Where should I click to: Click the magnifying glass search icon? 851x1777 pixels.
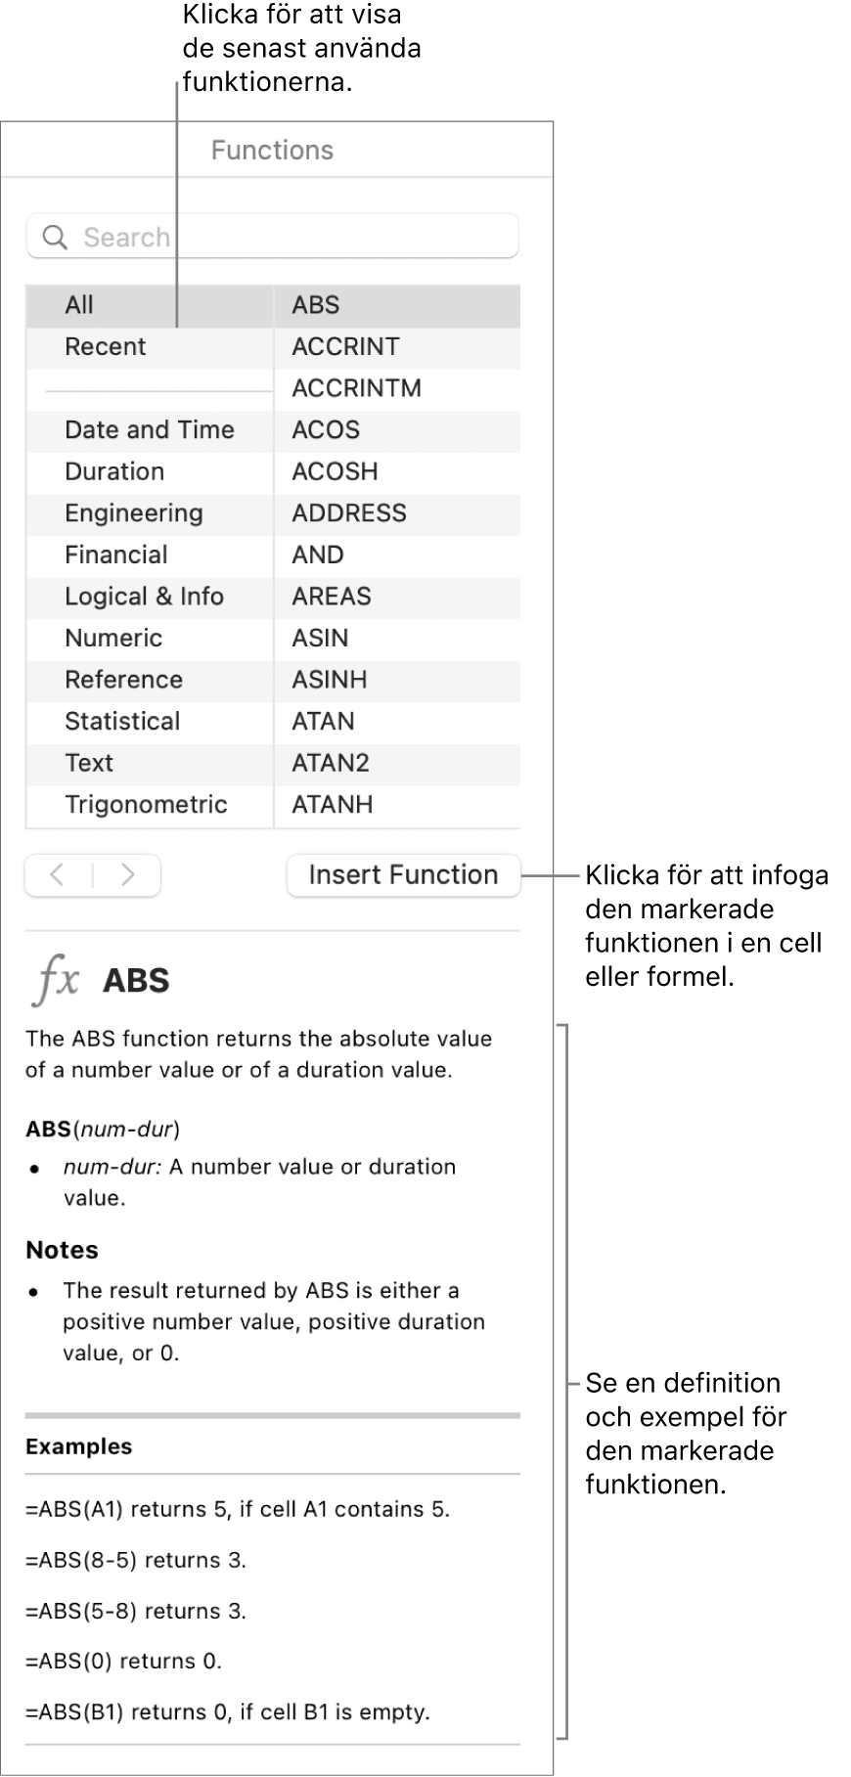coord(56,238)
